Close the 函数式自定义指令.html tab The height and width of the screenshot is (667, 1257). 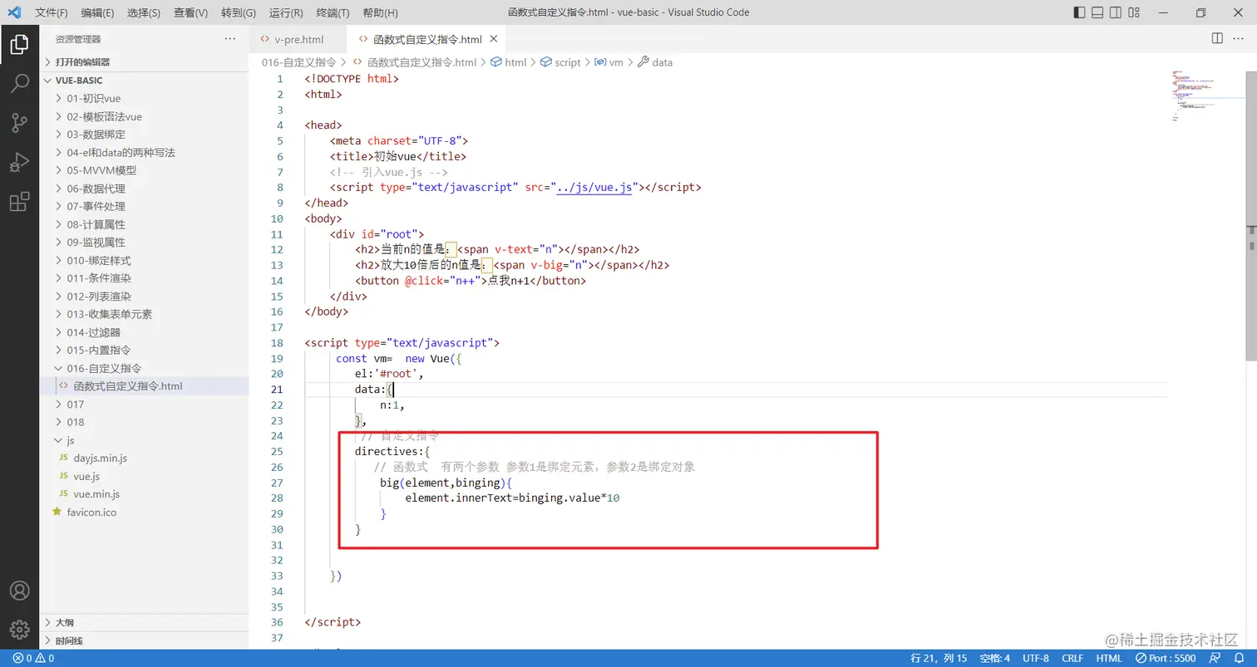click(x=494, y=39)
